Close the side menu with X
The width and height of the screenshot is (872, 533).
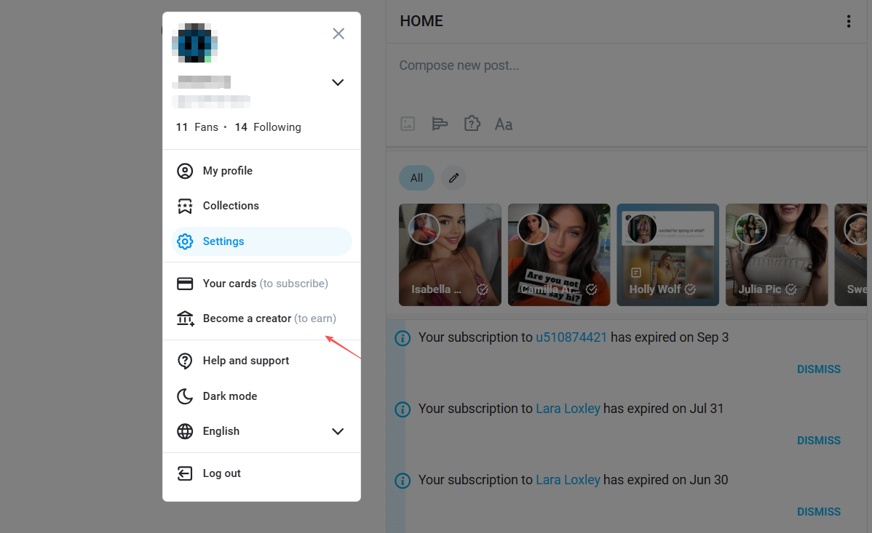(338, 33)
